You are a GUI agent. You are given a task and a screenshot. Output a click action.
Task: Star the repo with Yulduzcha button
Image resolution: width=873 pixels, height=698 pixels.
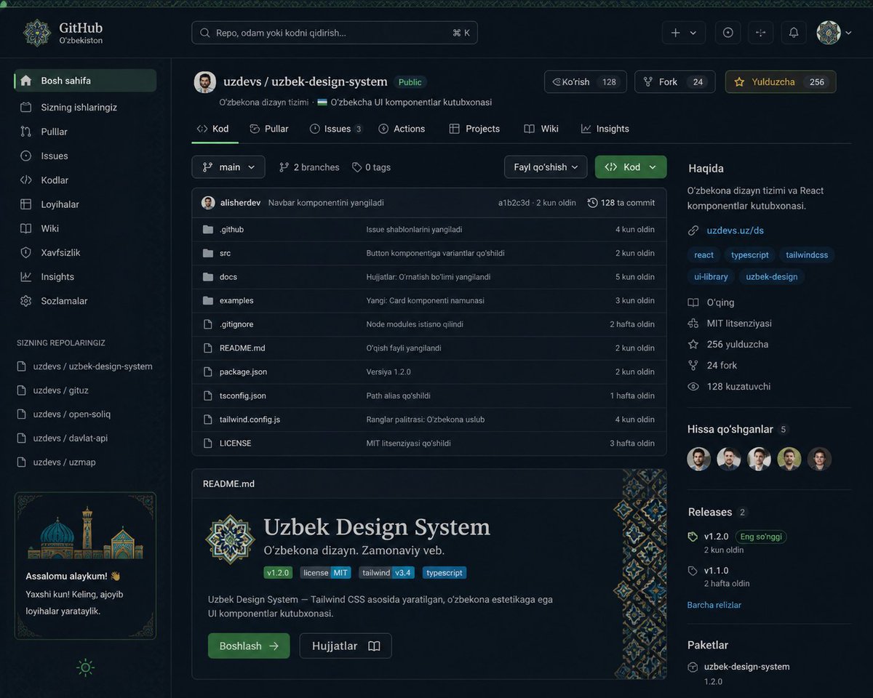pos(781,82)
